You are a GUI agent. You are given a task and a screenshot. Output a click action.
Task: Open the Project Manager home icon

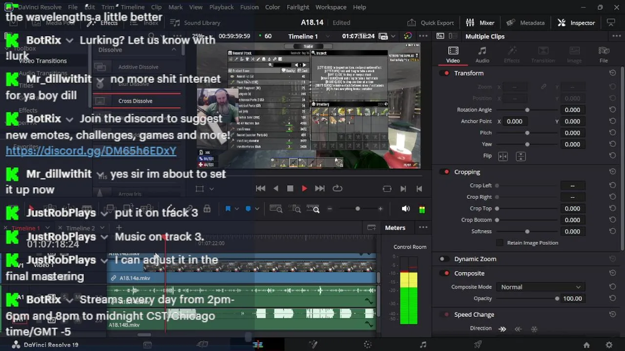(x=586, y=345)
